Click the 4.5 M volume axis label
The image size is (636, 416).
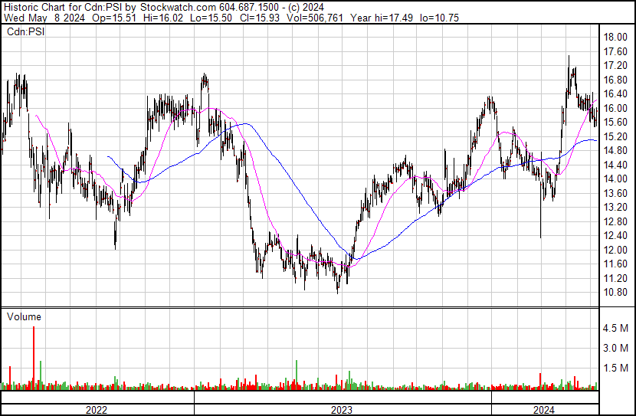pos(616,328)
